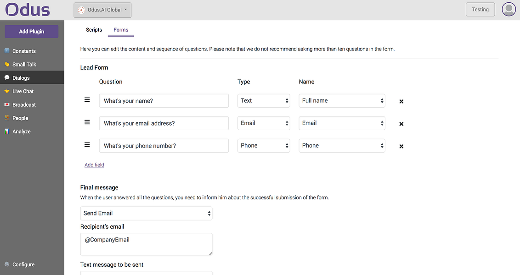Open the Type dropdown showing Text
This screenshot has width=520, height=275.
[x=264, y=100]
